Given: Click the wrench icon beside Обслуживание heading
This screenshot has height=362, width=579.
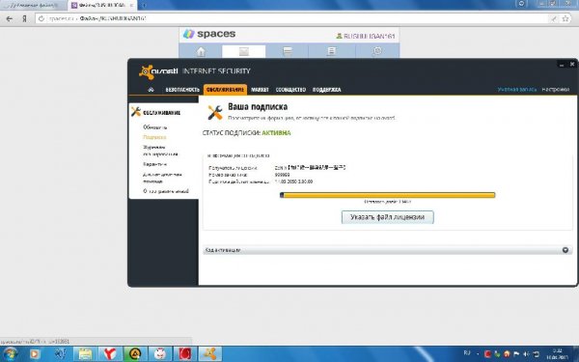Looking at the screenshot, I should (136, 112).
